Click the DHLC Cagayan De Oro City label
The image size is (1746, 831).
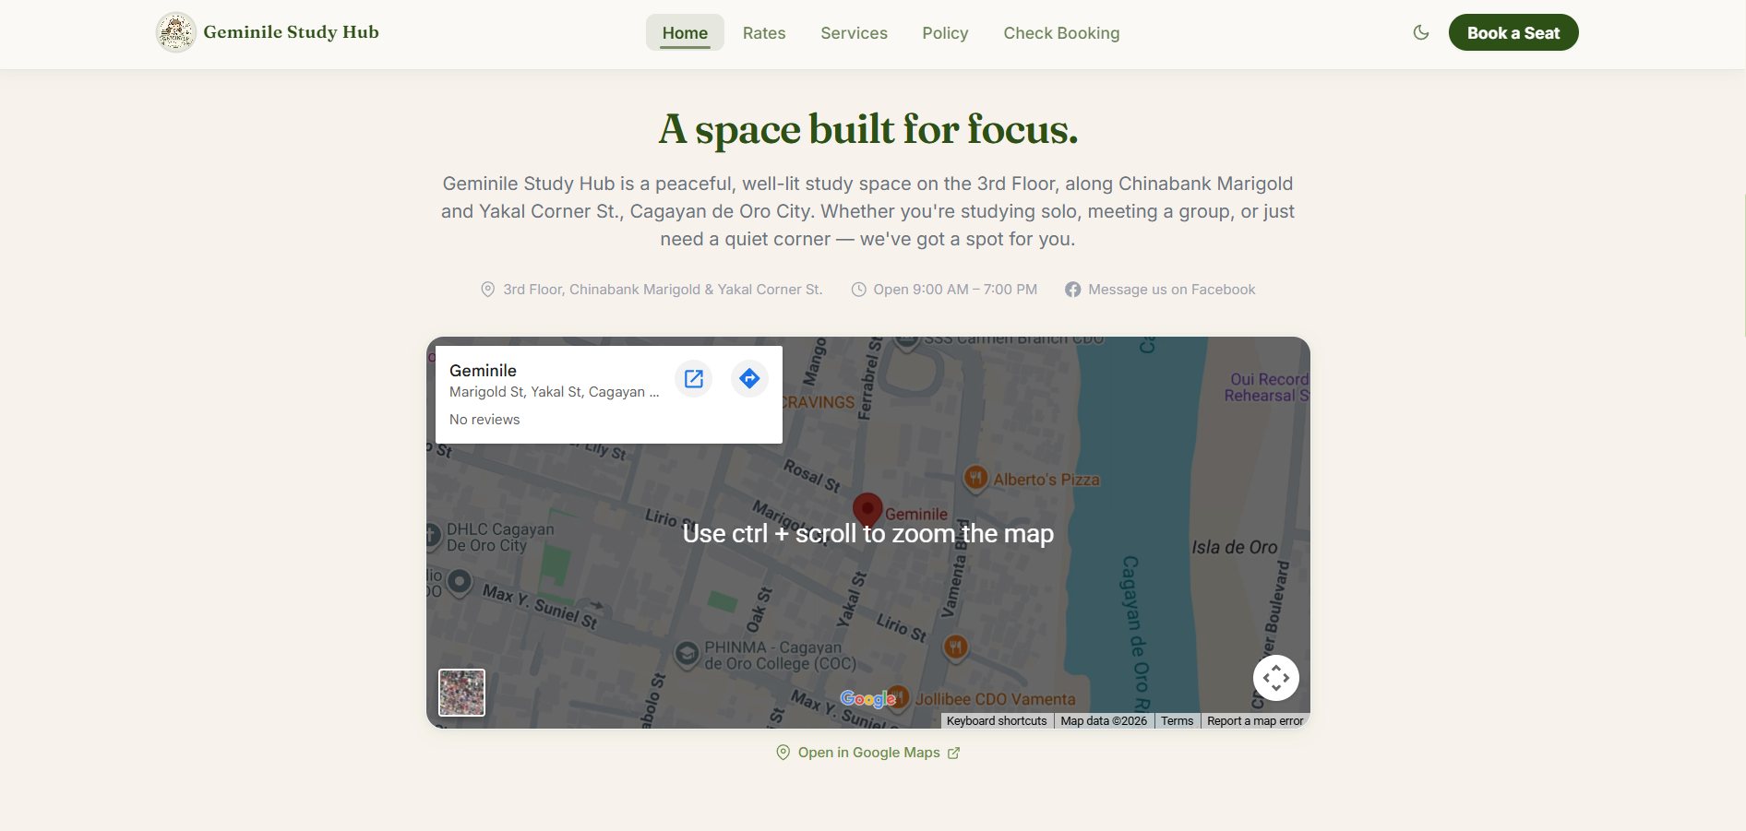click(500, 538)
